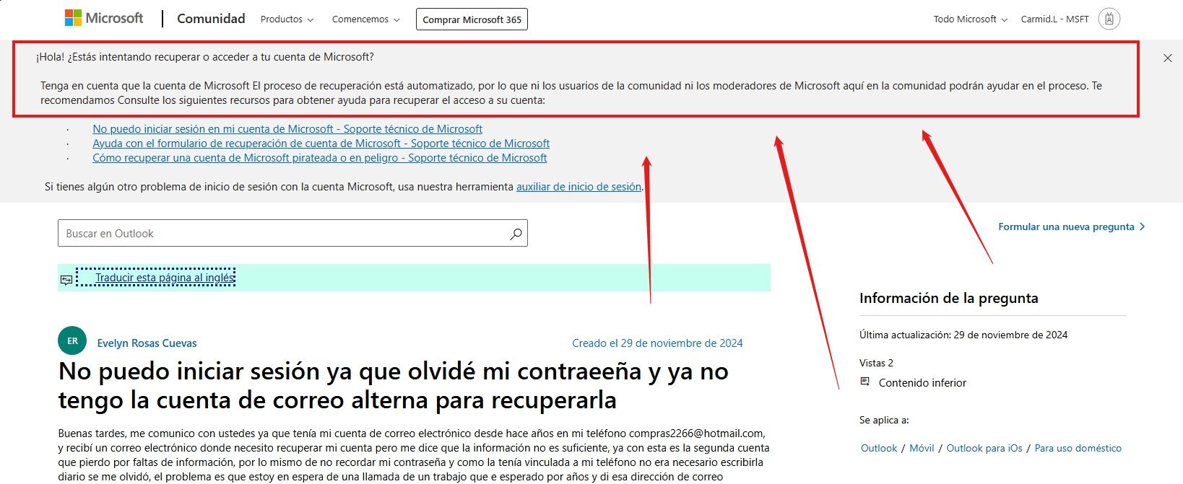Click the ER author avatar
This screenshot has width=1183, height=484.
(x=72, y=340)
